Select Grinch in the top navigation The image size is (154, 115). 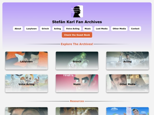45,29
